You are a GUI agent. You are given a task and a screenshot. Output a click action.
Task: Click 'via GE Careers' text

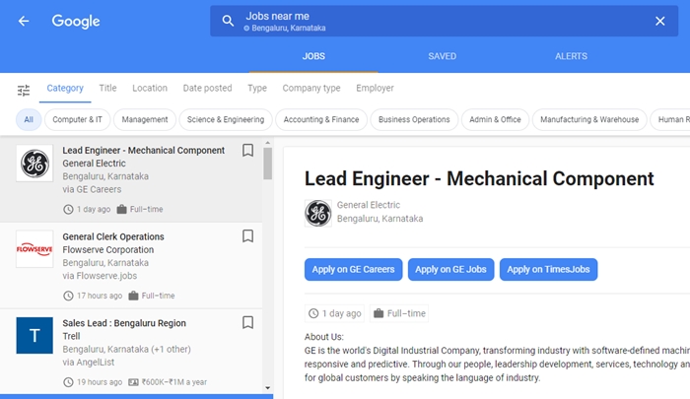coord(92,189)
